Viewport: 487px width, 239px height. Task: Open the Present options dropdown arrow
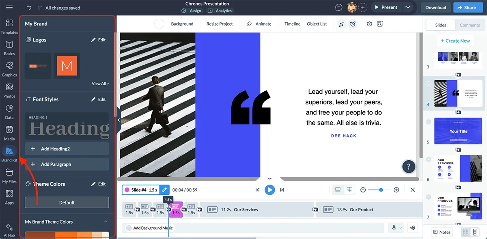point(408,7)
